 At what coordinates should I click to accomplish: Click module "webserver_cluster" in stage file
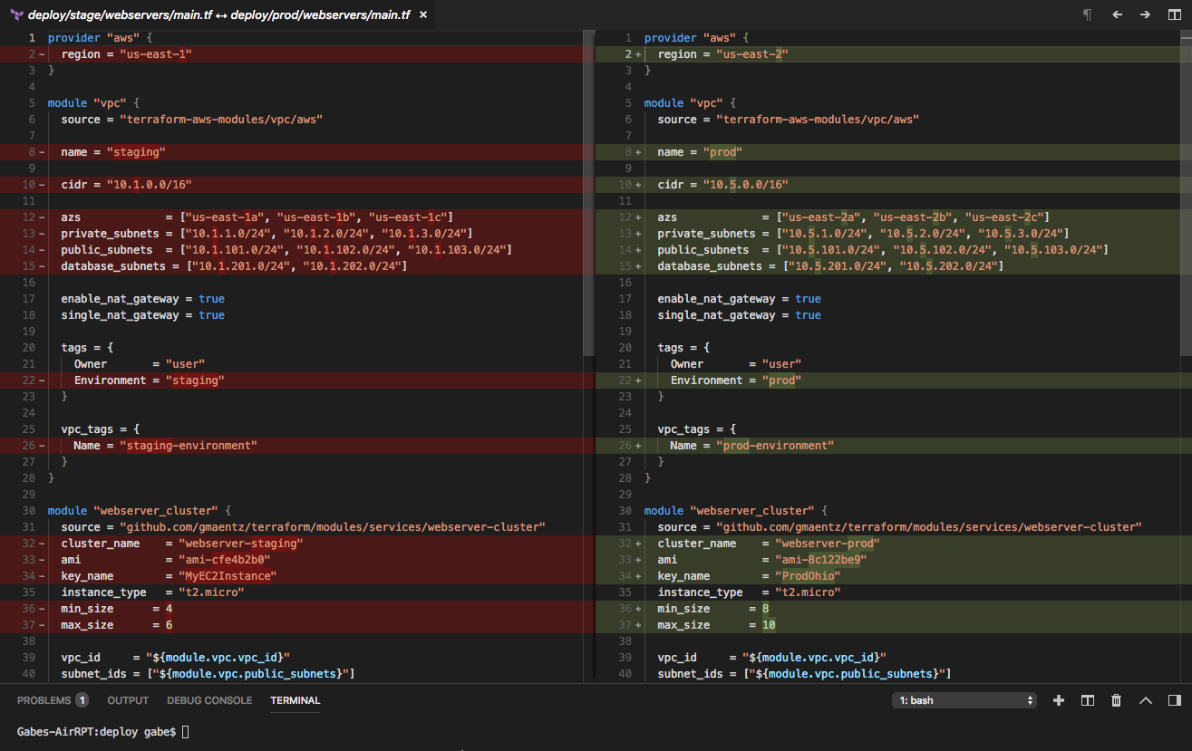click(141, 511)
